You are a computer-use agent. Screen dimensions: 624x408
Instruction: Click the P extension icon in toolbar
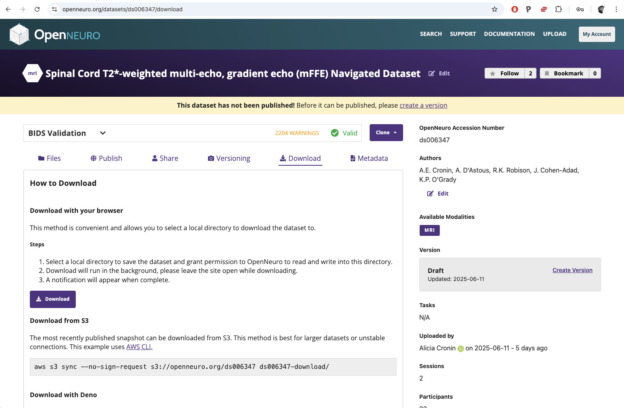pyautogui.click(x=528, y=9)
